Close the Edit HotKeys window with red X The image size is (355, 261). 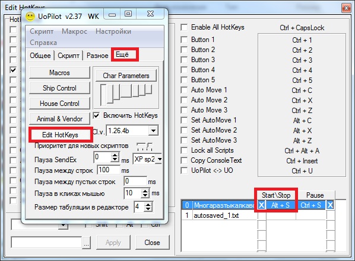[346, 8]
